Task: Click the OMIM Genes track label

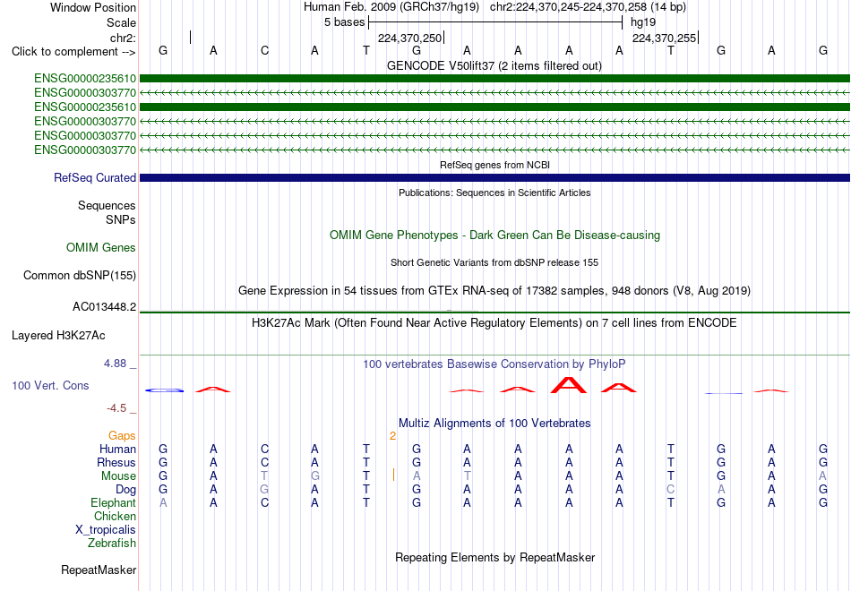Action: [x=101, y=247]
